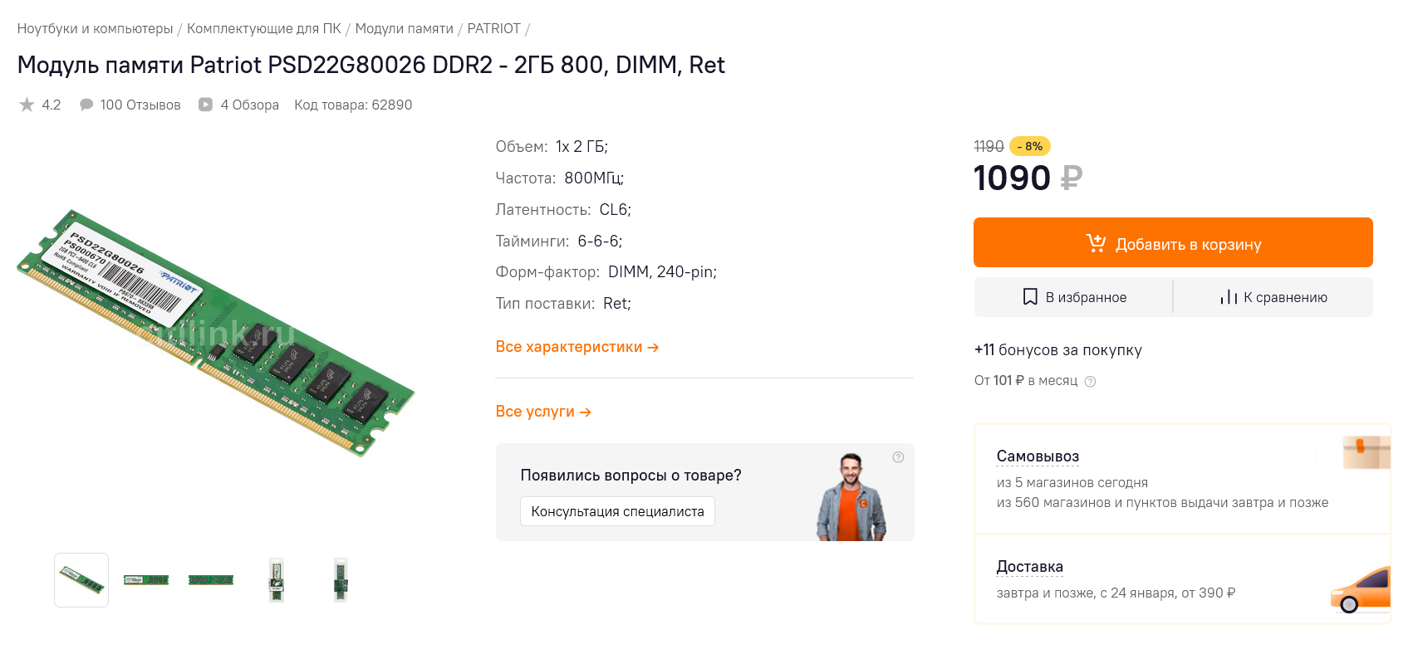Open the 100 reviews comment icon
This screenshot has width=1418, height=649.
pyautogui.click(x=86, y=105)
